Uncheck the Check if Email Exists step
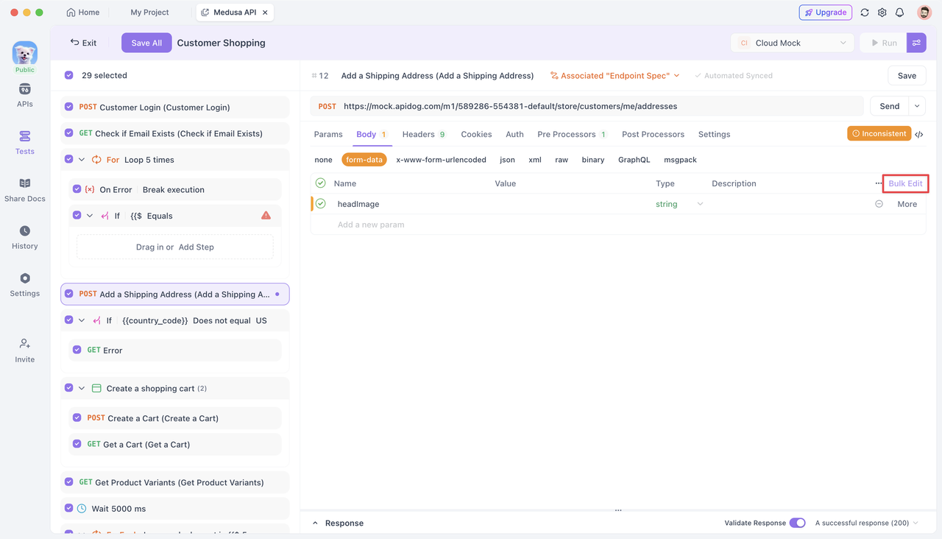Screen dimensions: 942x539 pyautogui.click(x=69, y=133)
